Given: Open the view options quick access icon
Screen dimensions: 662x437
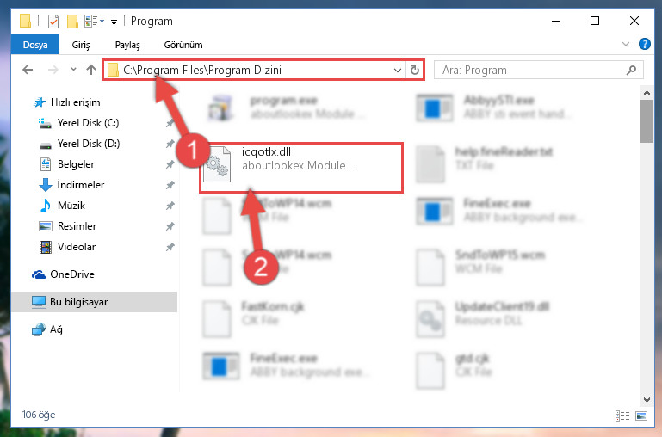Looking at the screenshot, I should point(94,22).
